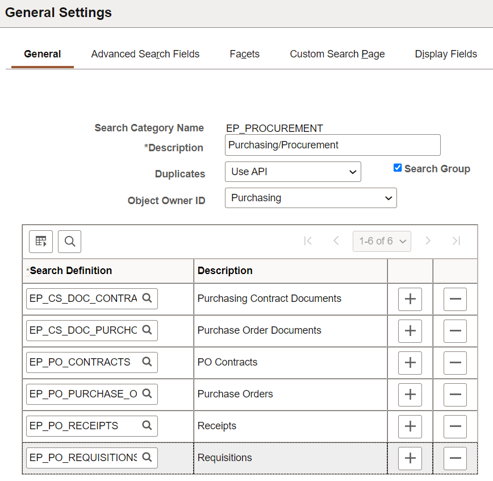The width and height of the screenshot is (493, 481).
Task: Open lookup for EP_CS_DOC_CONTRA field
Action: [x=147, y=298]
